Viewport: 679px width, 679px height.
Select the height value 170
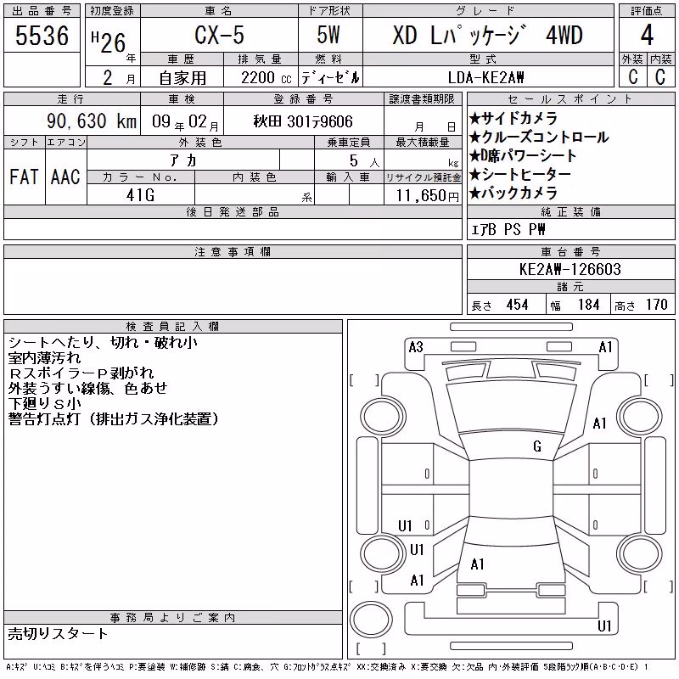656,305
